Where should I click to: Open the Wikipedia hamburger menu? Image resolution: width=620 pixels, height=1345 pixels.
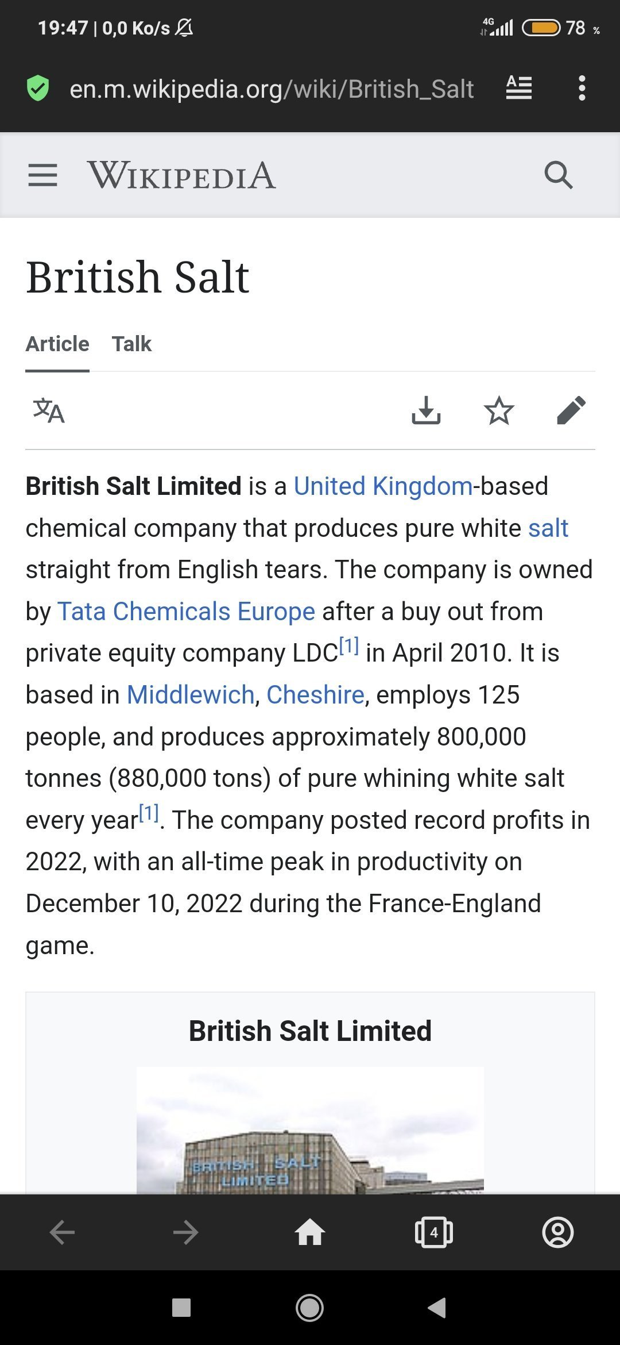(42, 175)
